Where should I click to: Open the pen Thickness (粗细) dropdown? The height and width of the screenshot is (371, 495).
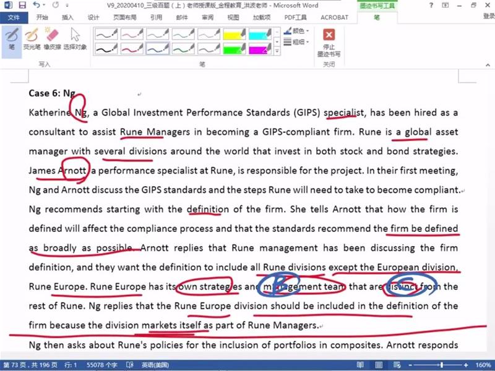(x=299, y=42)
